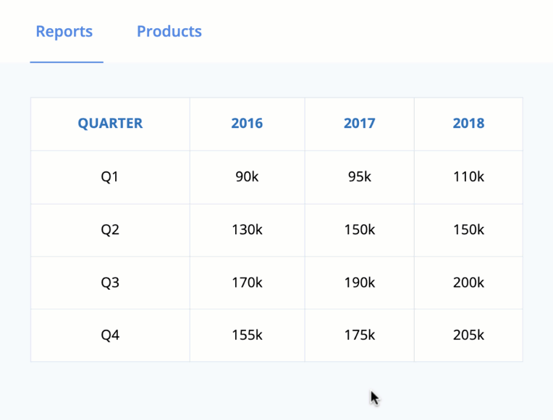This screenshot has height=420, width=553.
Task: Click the 155k cell in Q4
Action: click(247, 335)
